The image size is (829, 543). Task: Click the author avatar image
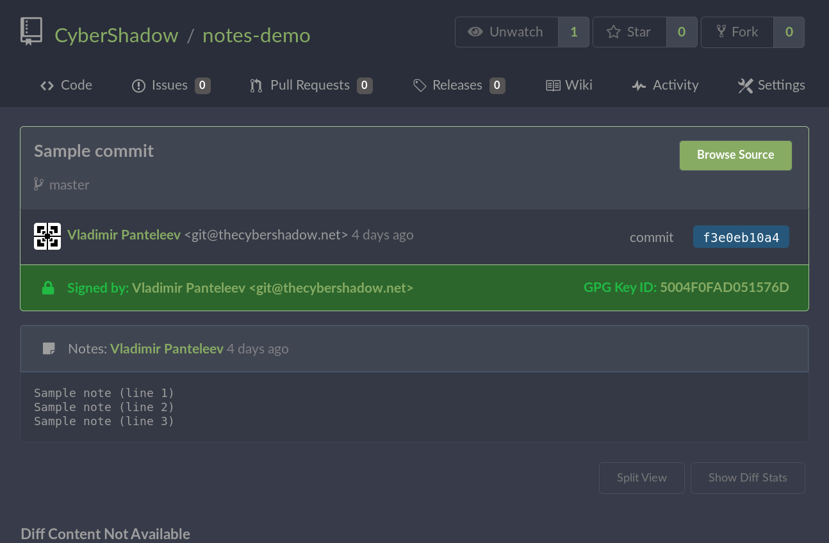coord(47,236)
